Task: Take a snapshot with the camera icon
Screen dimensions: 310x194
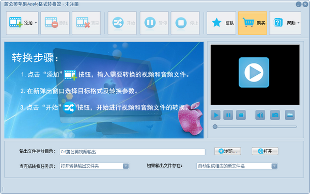Action: click(275, 115)
